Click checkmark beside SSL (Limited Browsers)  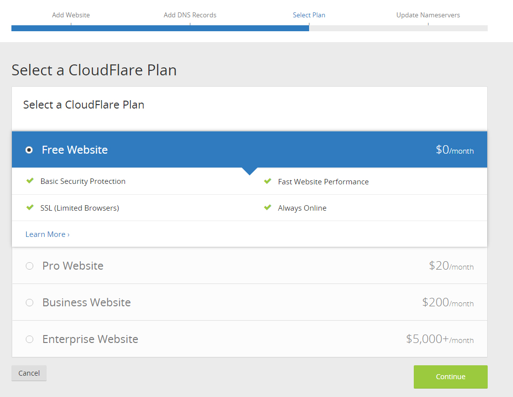tap(30, 207)
